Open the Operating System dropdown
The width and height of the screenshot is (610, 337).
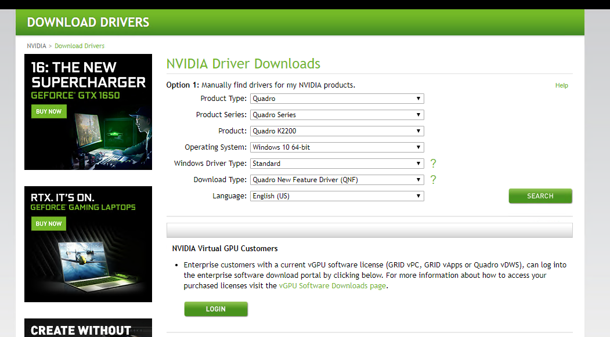[337, 147]
